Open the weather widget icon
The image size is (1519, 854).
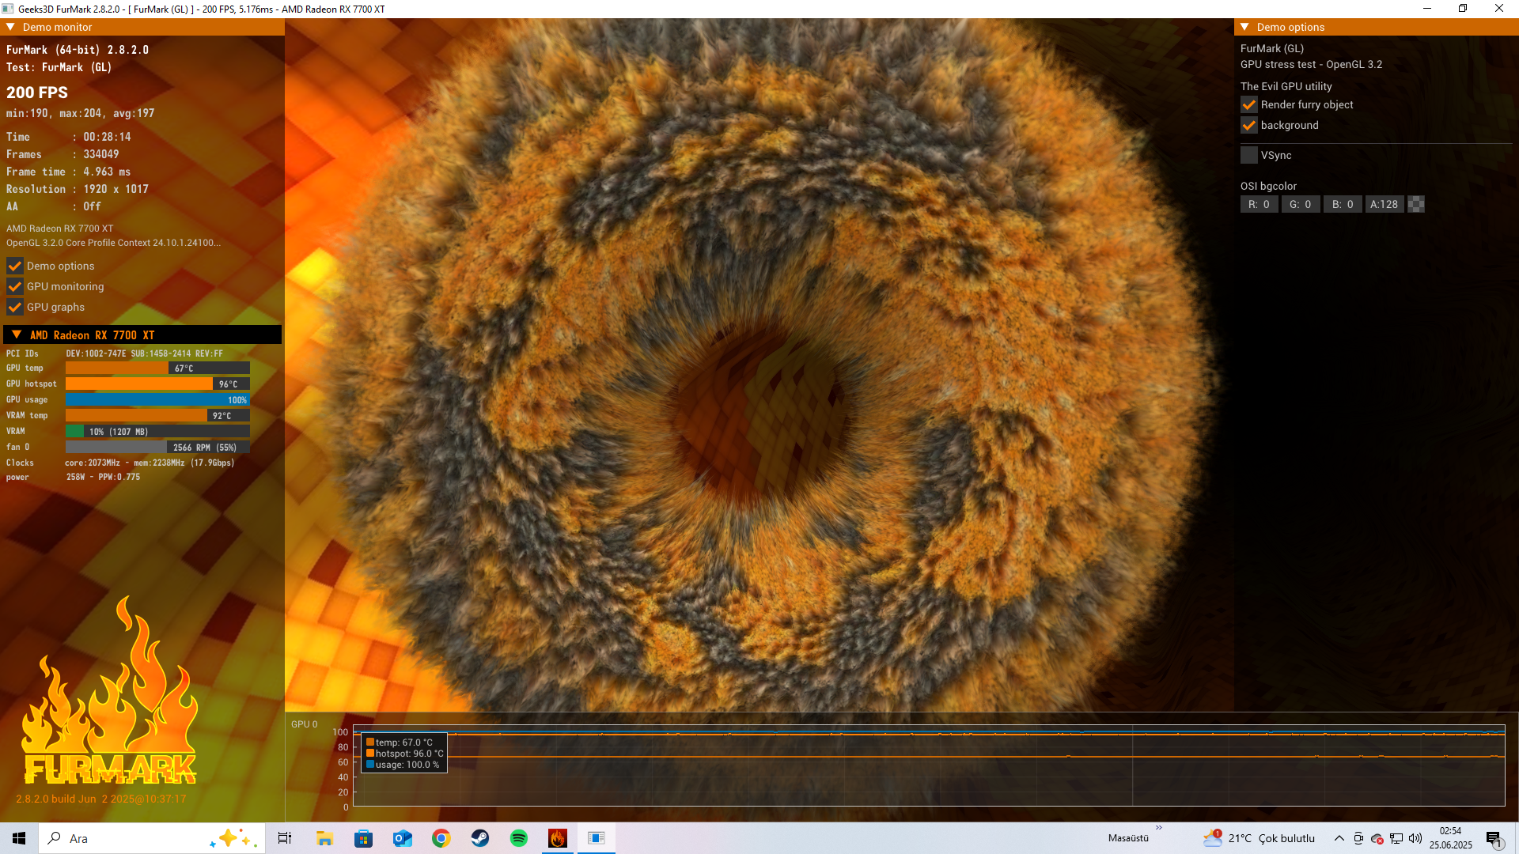click(x=1213, y=838)
